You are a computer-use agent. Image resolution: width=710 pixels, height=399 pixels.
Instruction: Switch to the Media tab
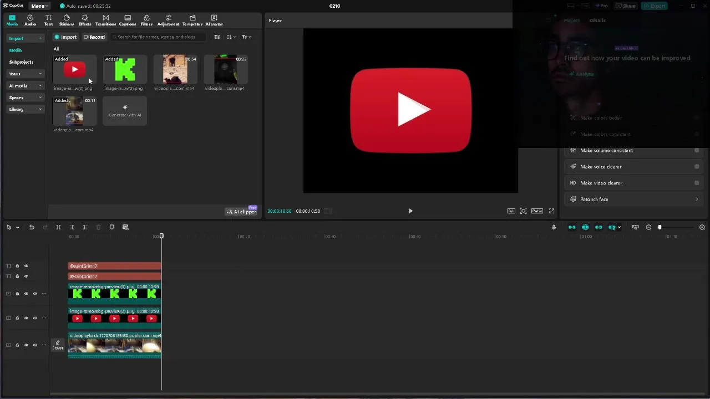[12, 20]
